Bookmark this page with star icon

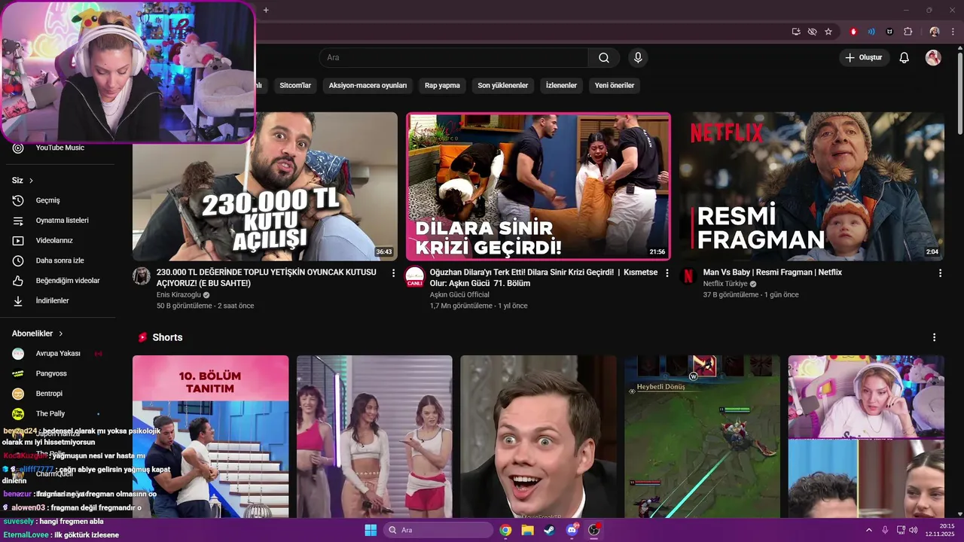click(828, 32)
